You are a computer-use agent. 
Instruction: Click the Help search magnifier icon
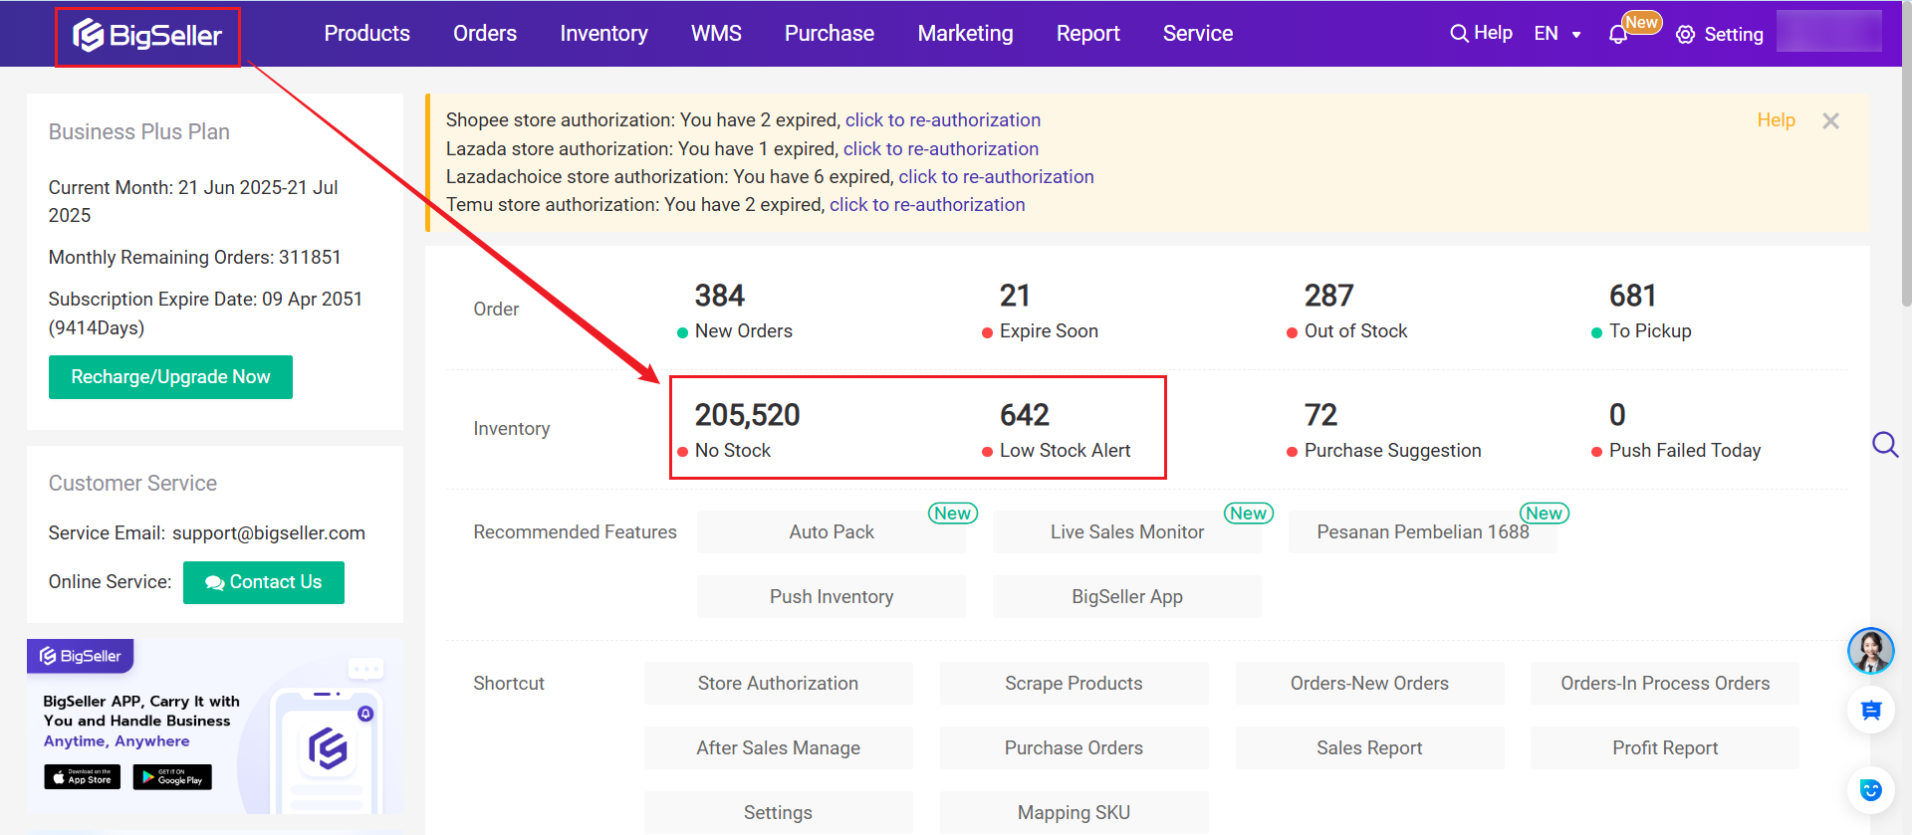click(1459, 33)
